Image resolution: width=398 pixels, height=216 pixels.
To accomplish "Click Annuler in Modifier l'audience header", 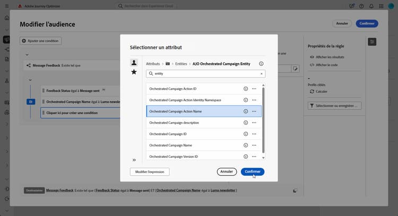I will tap(342, 23).
